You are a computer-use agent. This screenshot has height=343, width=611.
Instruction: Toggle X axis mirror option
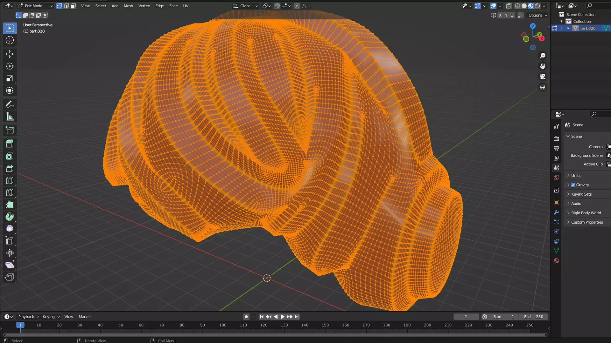coord(500,15)
